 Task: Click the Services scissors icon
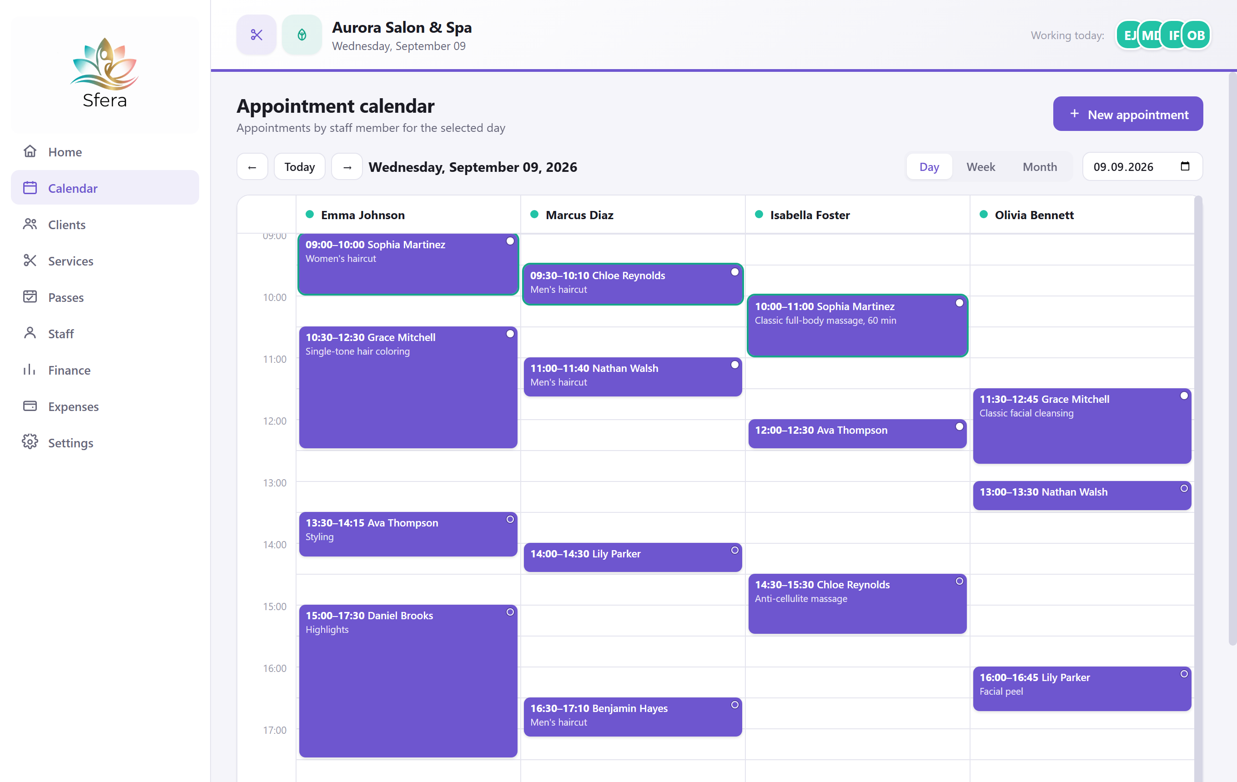(30, 261)
